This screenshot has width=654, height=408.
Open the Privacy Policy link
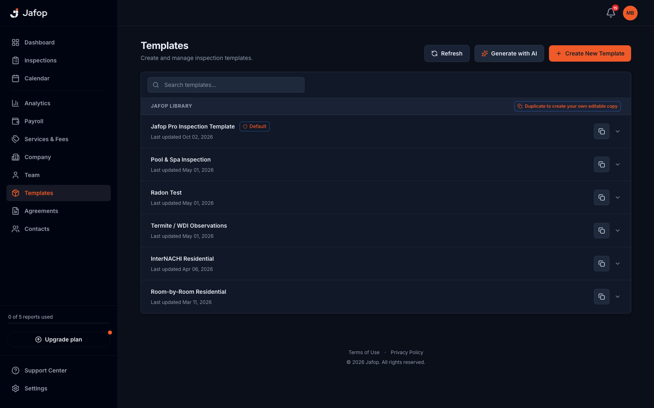click(x=407, y=353)
